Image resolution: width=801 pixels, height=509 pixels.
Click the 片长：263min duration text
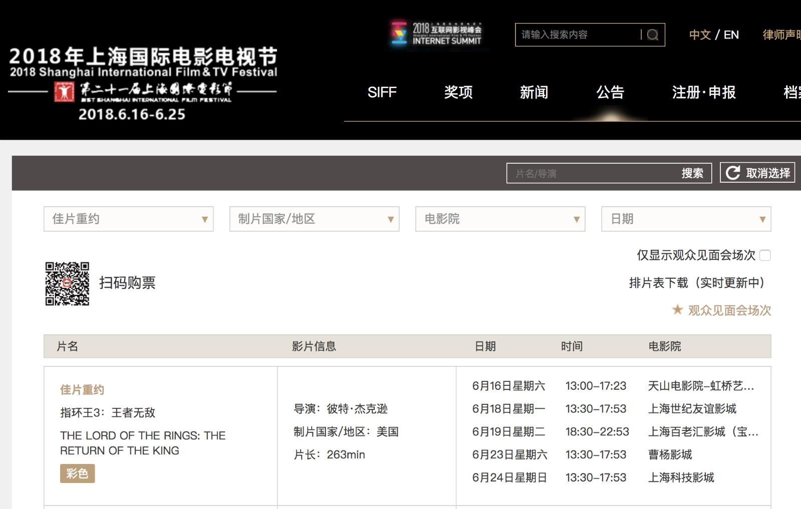point(329,454)
